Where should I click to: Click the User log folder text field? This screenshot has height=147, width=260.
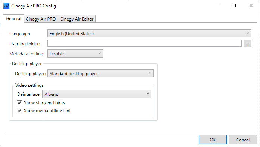point(145,43)
